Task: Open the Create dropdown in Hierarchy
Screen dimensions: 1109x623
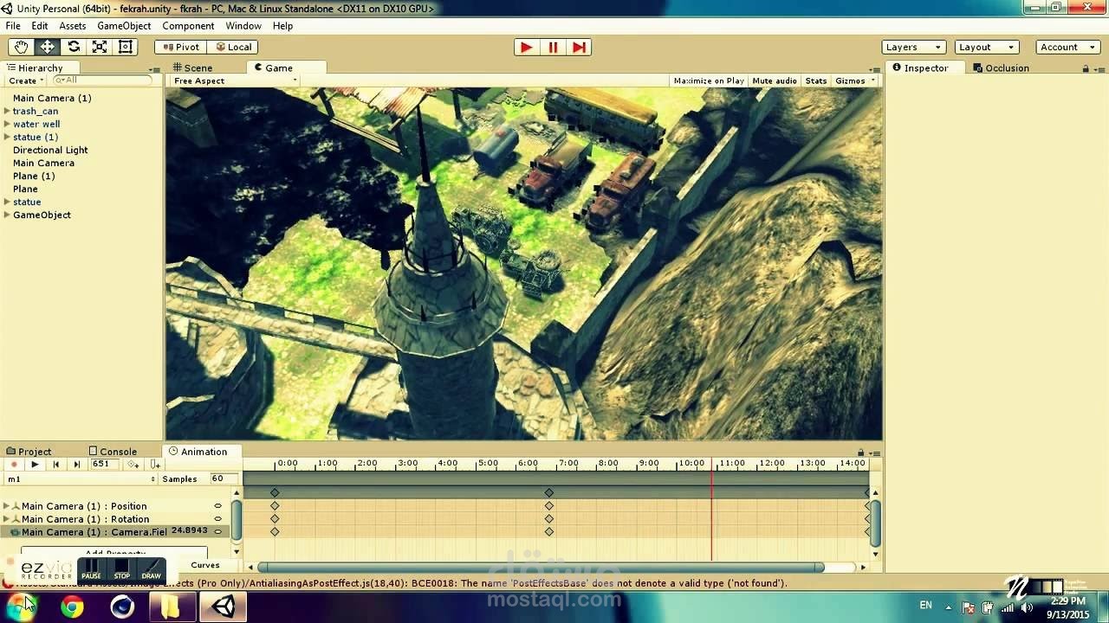Action: pos(25,80)
